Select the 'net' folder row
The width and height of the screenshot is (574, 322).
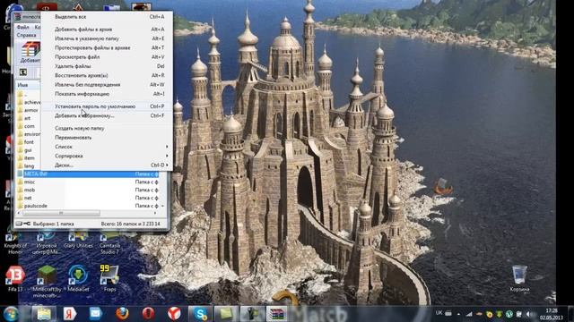point(88,198)
